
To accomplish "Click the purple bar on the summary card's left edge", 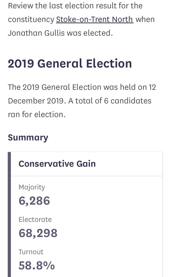I will pyautogui.click(x=9, y=215).
